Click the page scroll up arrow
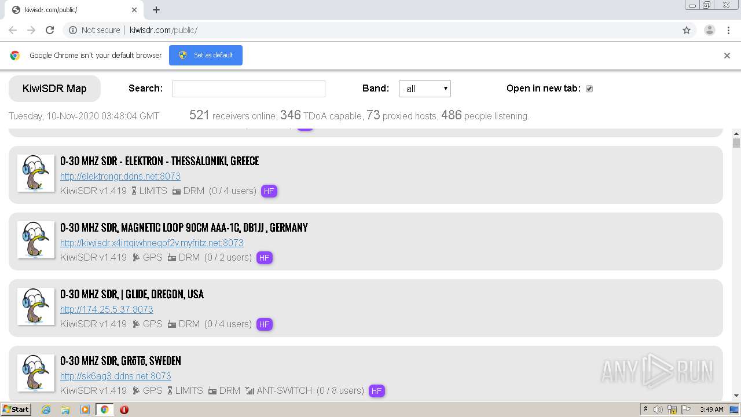 pos(736,133)
